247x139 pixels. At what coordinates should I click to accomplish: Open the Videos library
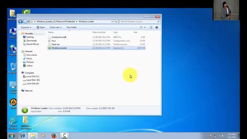(x=29, y=66)
